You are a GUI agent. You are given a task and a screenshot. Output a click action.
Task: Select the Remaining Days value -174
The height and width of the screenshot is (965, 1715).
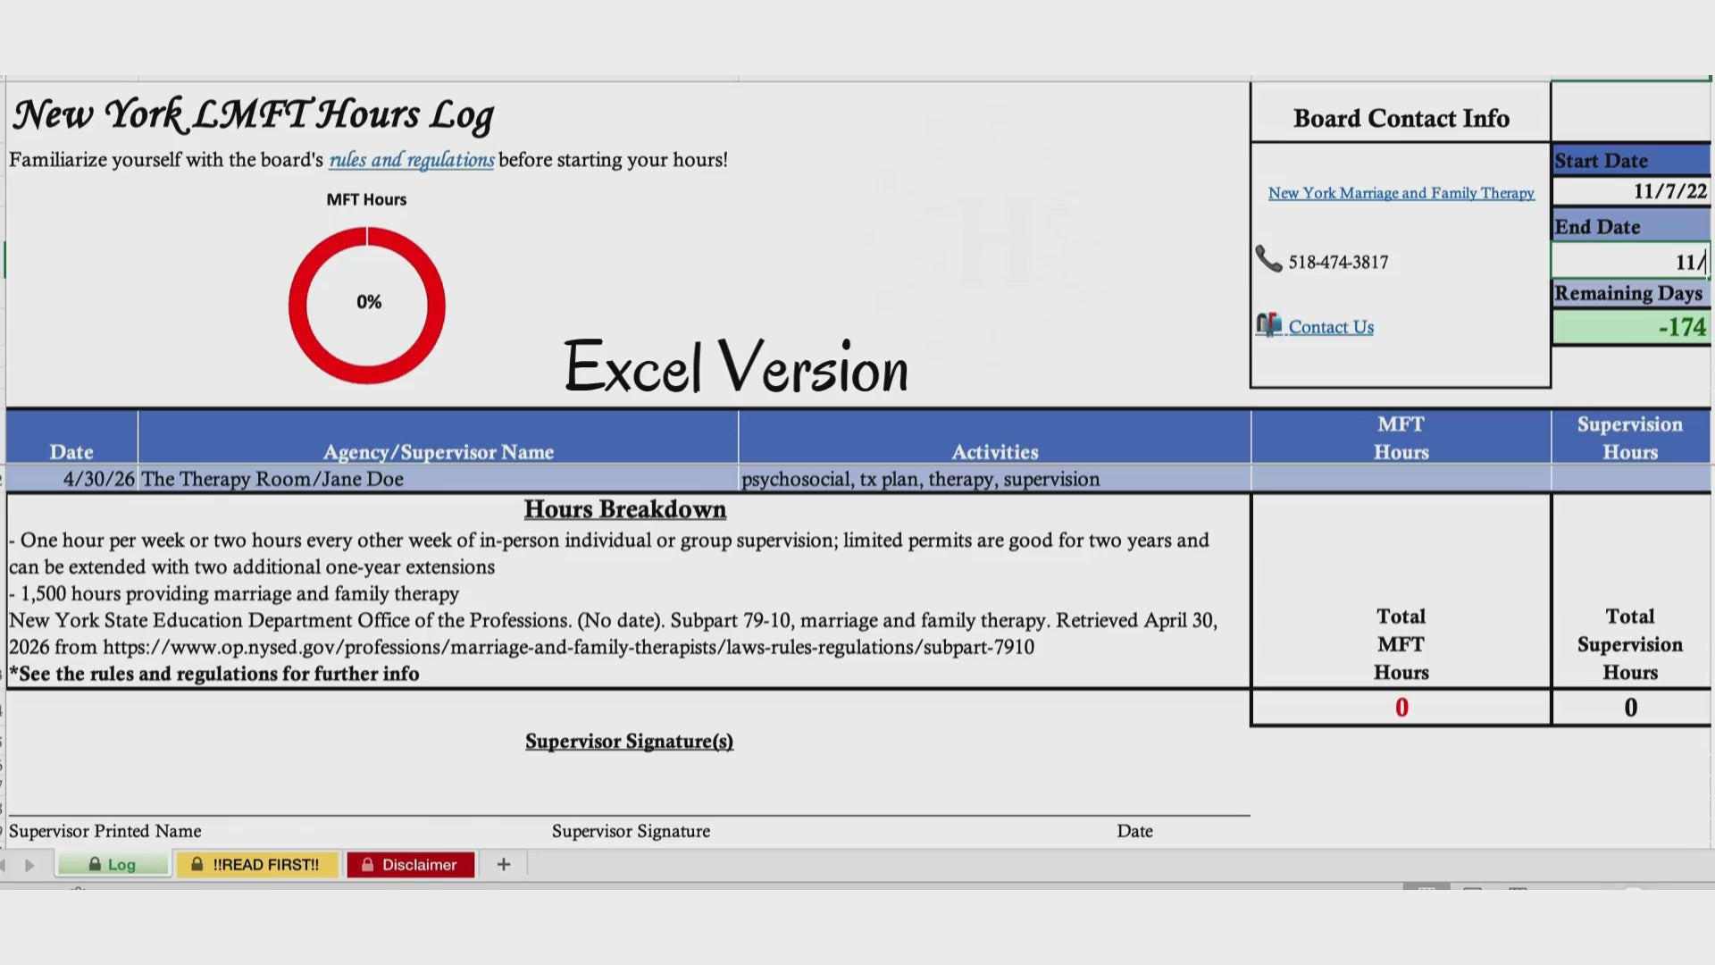tap(1631, 327)
